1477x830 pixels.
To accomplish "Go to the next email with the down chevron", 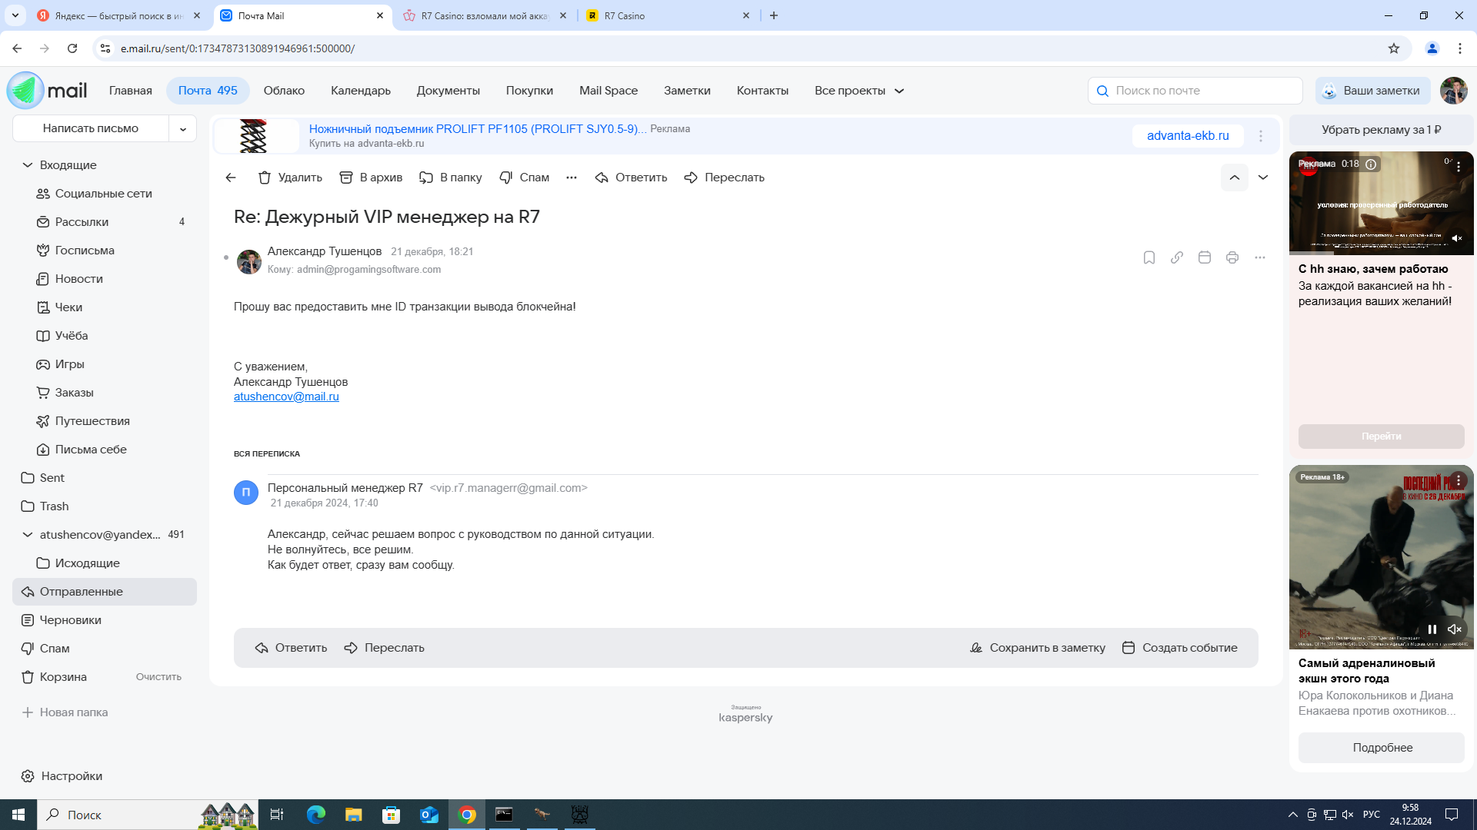I will 1263,178.
